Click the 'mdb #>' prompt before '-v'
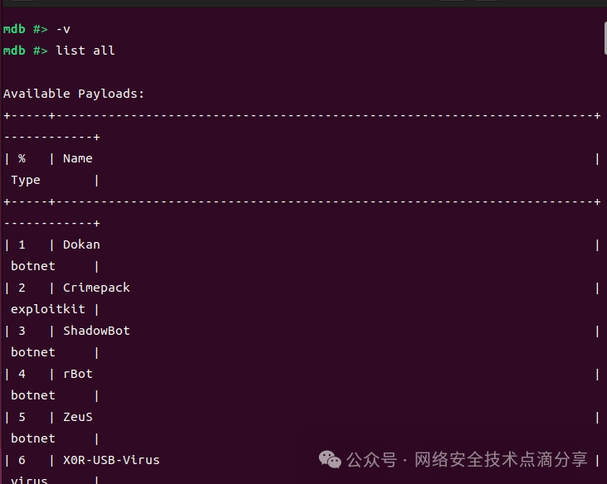The height and width of the screenshot is (484, 607). 25,29
